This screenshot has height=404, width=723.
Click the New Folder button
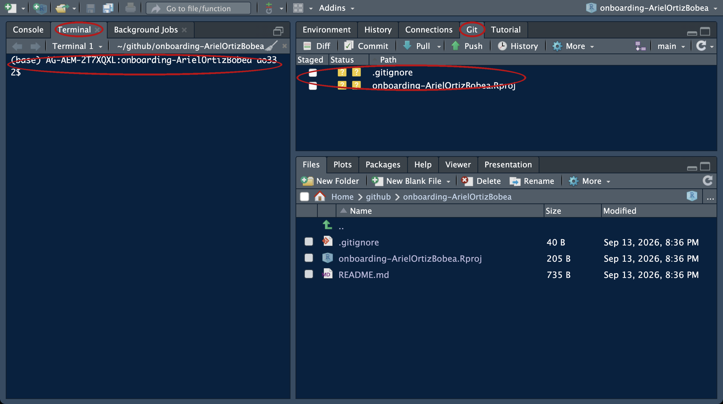coord(330,181)
